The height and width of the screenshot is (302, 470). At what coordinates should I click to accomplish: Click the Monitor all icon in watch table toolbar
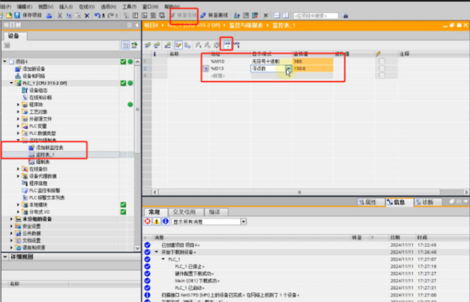click(227, 45)
